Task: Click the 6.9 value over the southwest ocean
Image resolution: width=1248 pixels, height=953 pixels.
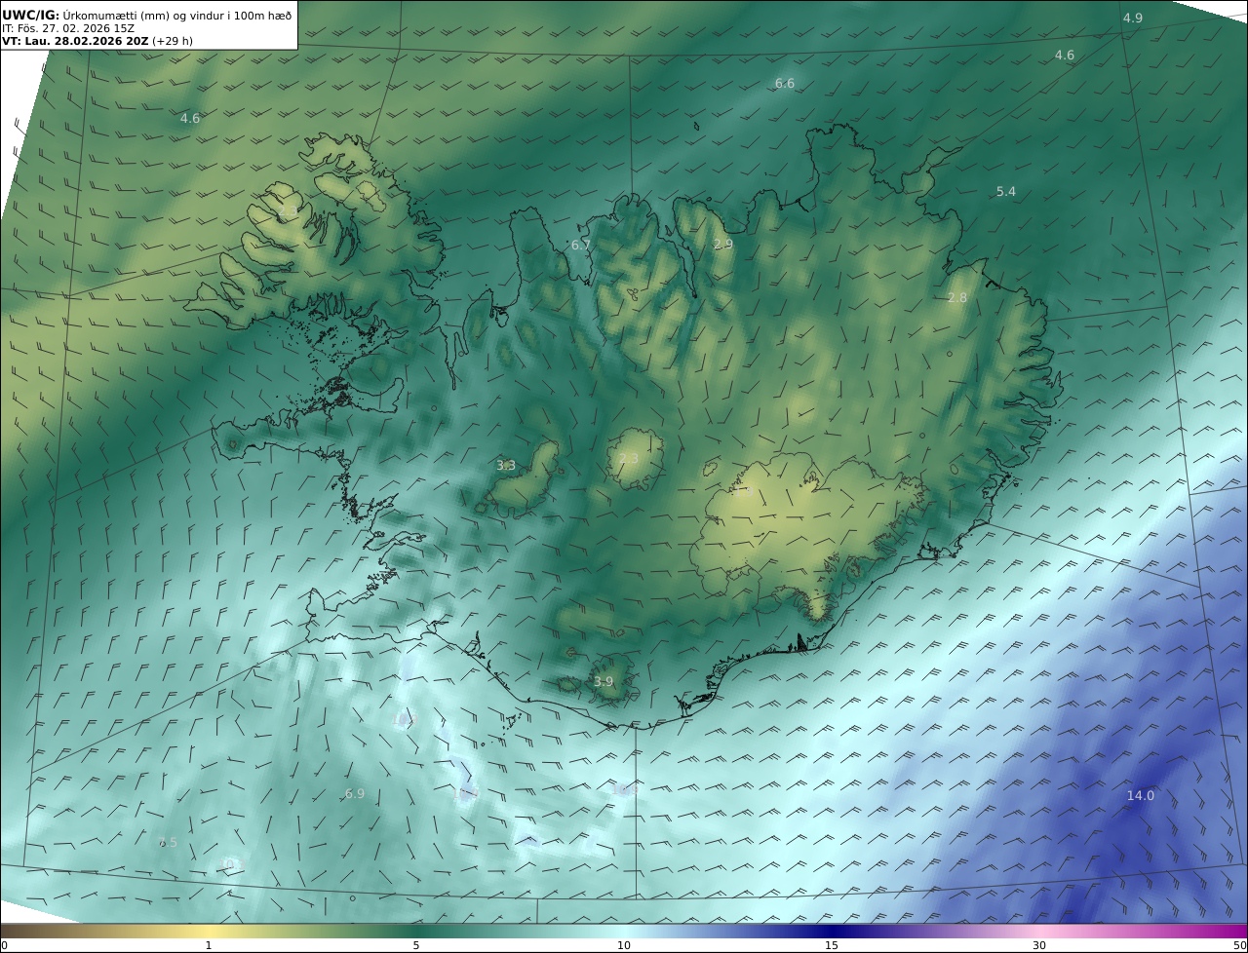Action: pyautogui.click(x=355, y=794)
